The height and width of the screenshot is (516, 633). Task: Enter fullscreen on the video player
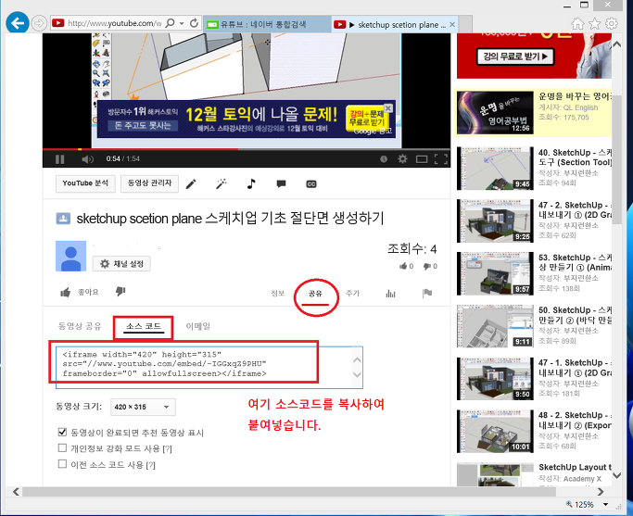pyautogui.click(x=441, y=159)
